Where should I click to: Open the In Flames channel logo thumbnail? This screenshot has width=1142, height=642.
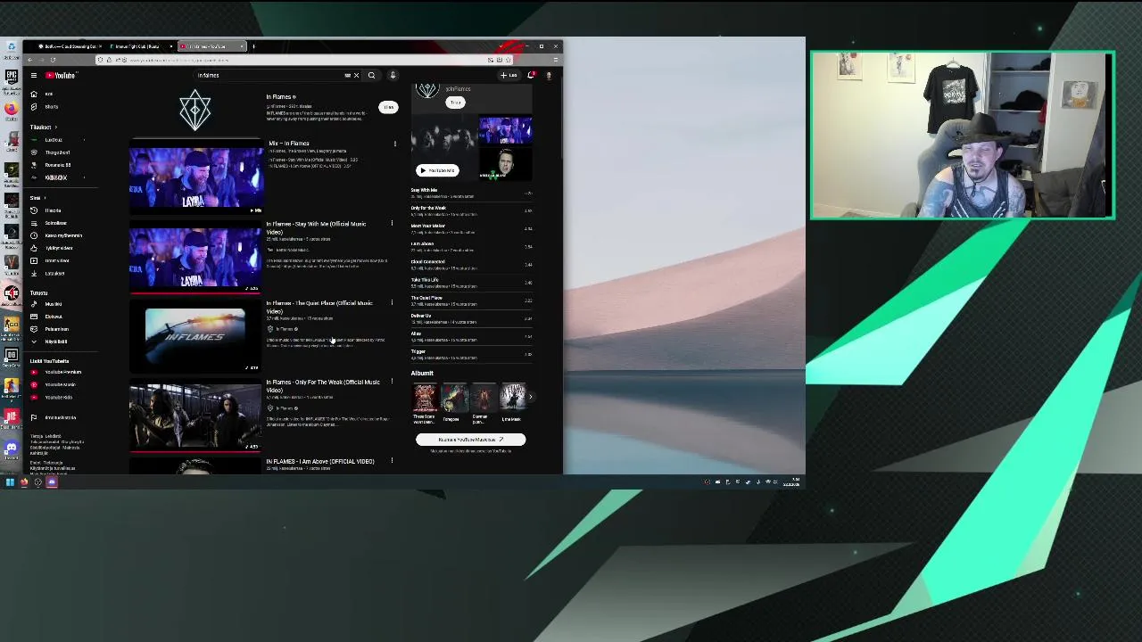(195, 111)
